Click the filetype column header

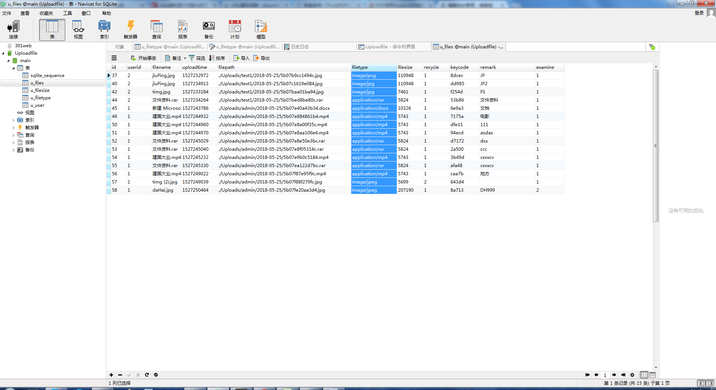(x=374, y=67)
